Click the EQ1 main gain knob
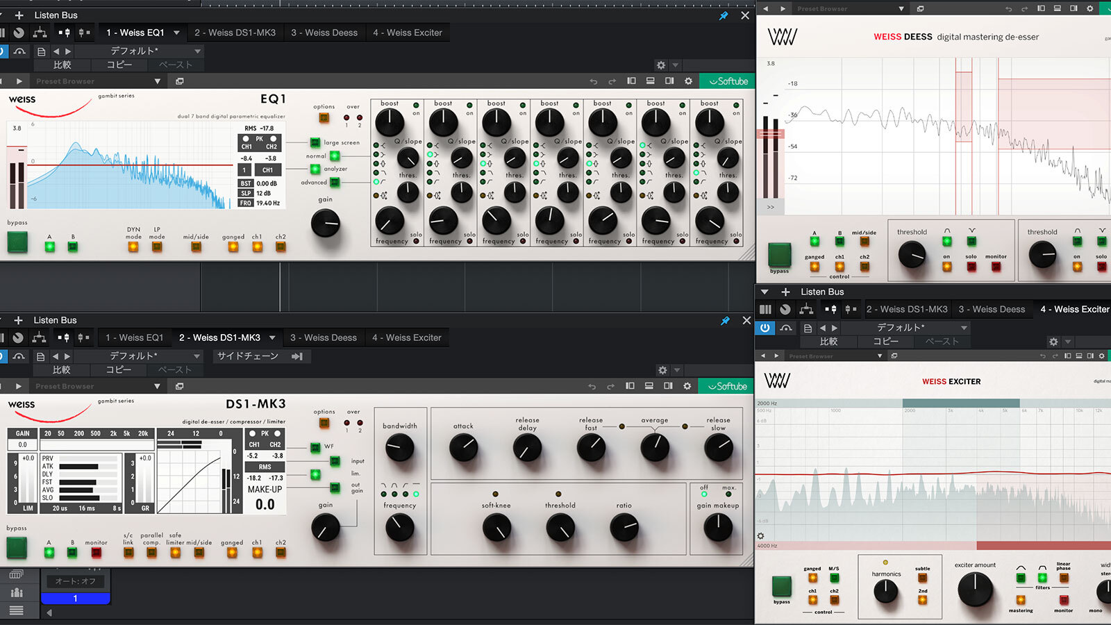 click(326, 224)
